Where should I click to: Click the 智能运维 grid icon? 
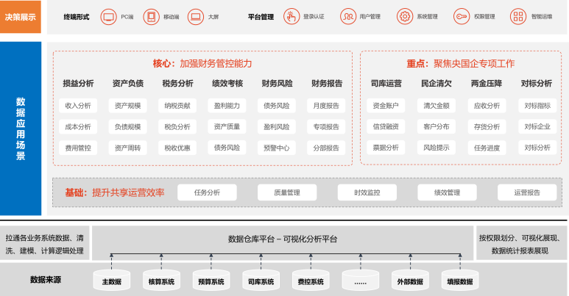tap(519, 16)
